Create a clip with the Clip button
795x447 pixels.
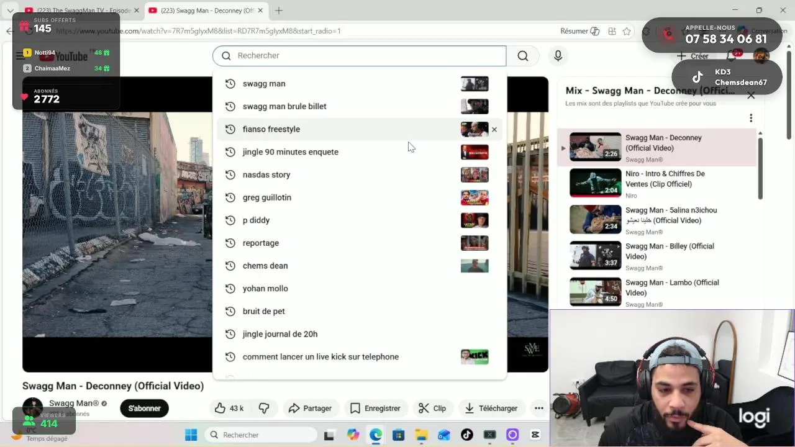(x=432, y=408)
